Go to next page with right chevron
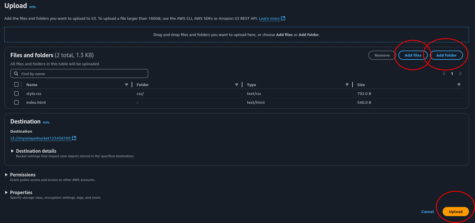The height and width of the screenshot is (223, 475). (x=460, y=73)
